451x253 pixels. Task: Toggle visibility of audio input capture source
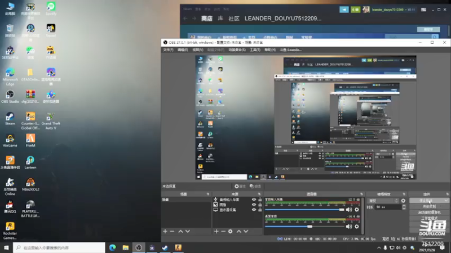254,200
